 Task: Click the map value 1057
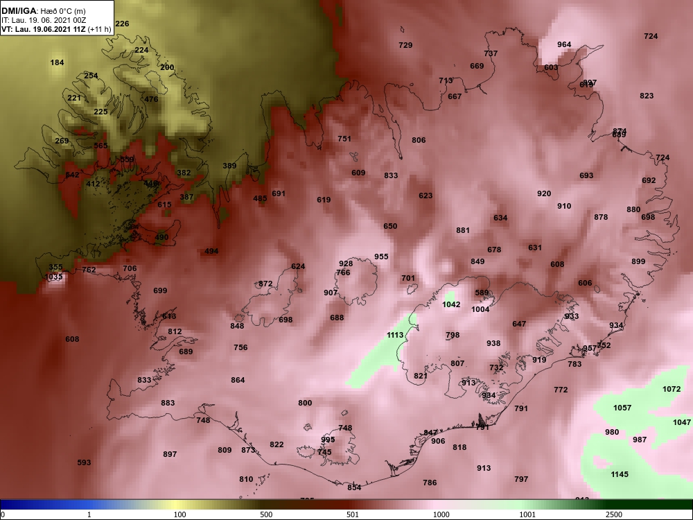tap(622, 408)
